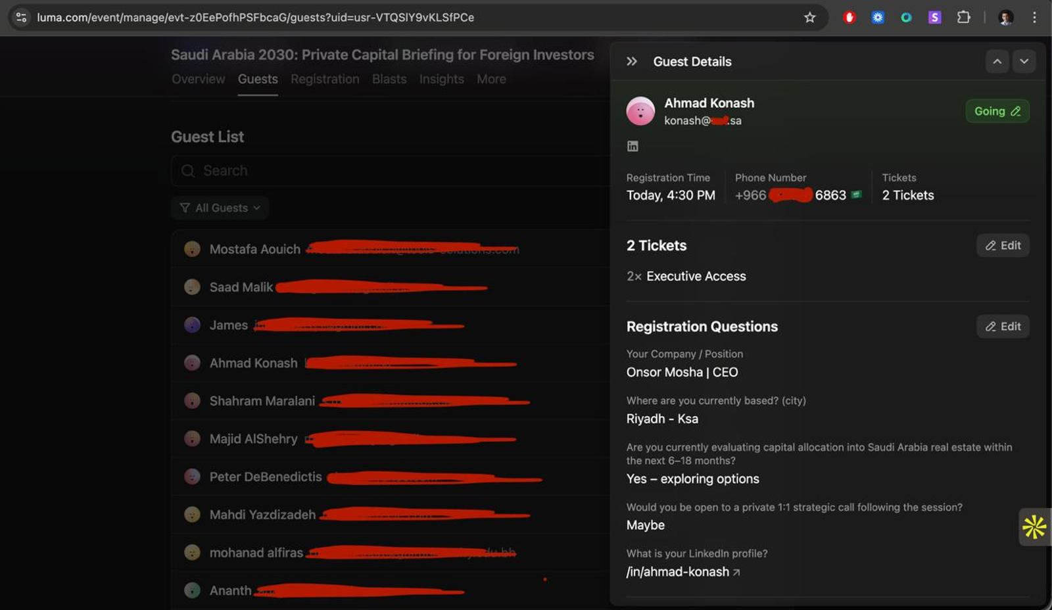This screenshot has height=610, width=1052.
Task: View the Insights tab
Action: (x=442, y=79)
